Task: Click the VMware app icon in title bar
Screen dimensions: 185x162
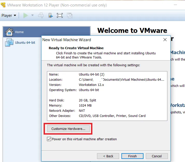Action: pos(3,5)
